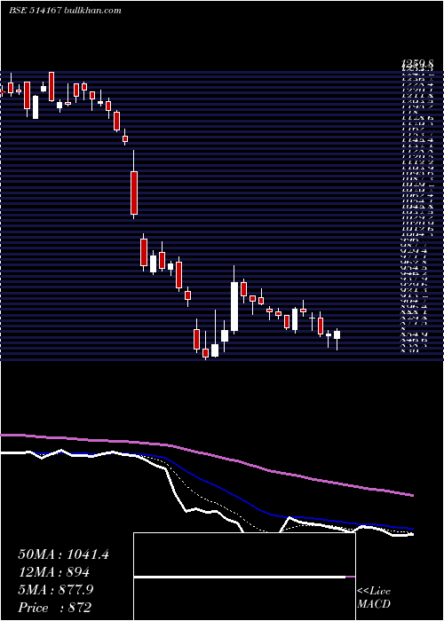Click the tallest white bullish candlestick

point(234,306)
